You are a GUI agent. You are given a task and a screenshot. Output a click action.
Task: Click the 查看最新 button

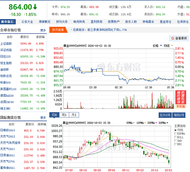179,38
